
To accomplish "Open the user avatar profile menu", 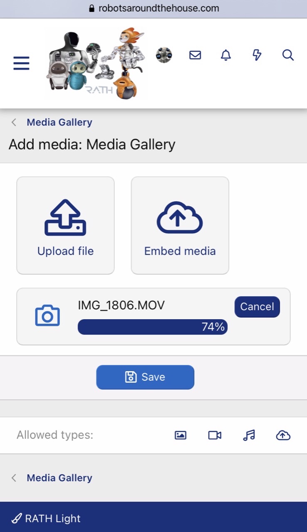I will (164, 55).
